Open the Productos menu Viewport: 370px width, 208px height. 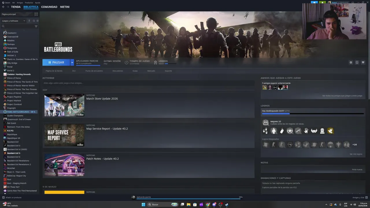pos(29,3)
